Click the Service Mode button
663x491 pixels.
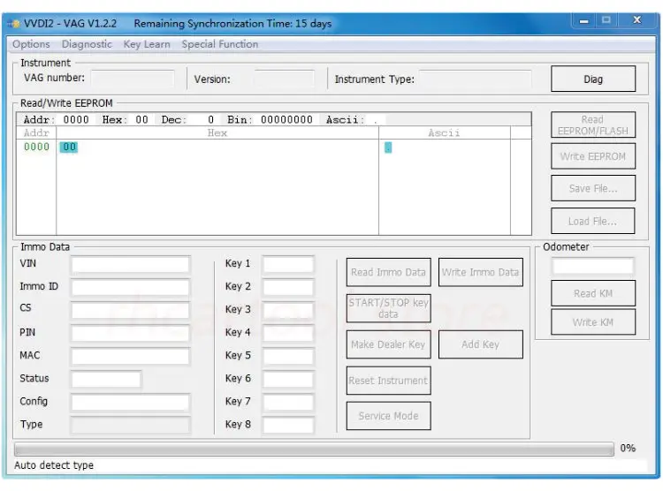click(x=389, y=416)
